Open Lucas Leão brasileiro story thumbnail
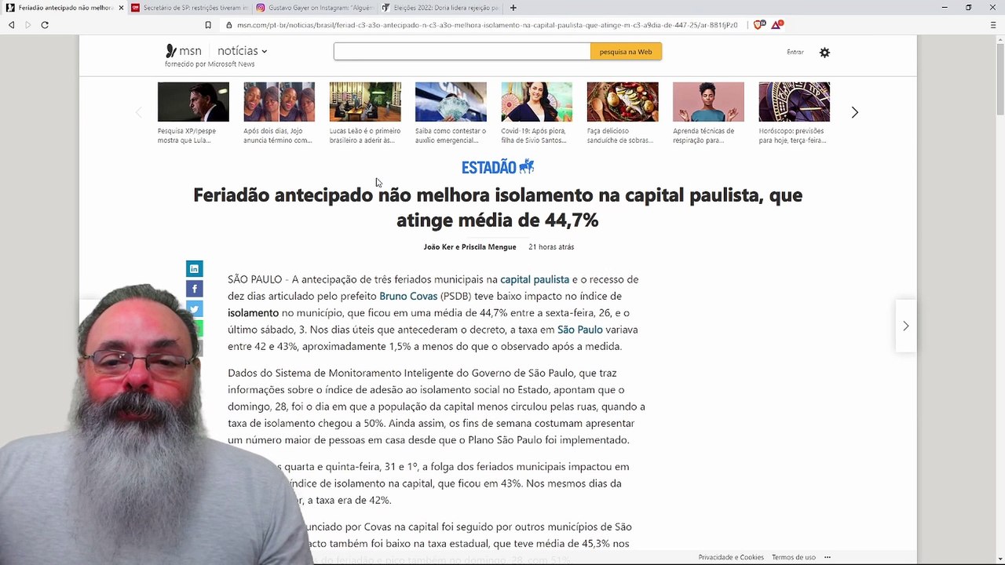Image resolution: width=1005 pixels, height=565 pixels. (365, 102)
